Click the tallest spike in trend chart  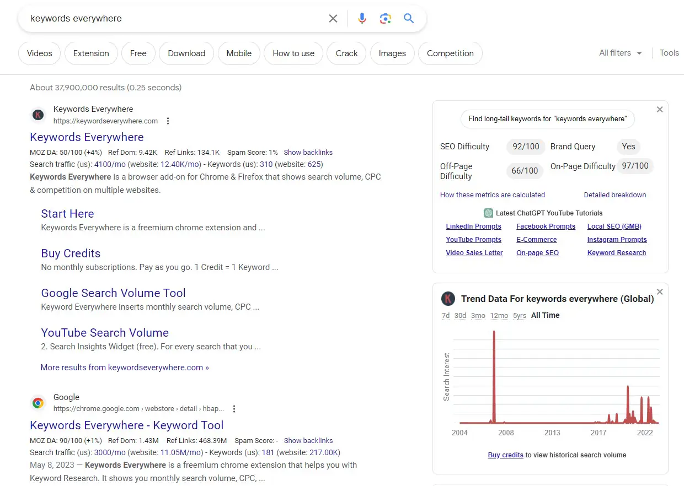pyautogui.click(x=494, y=377)
